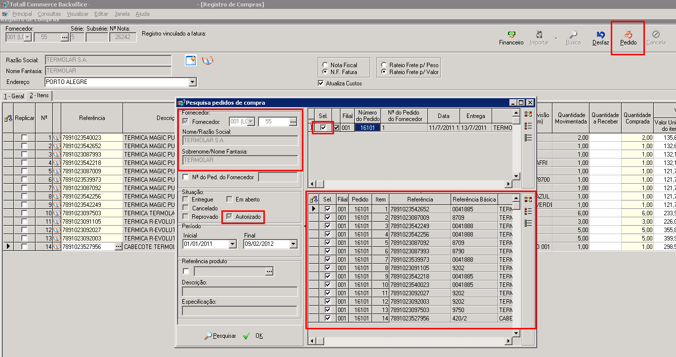Open the Principal menu
Image resolution: width=676 pixels, height=357 pixels.
22,14
